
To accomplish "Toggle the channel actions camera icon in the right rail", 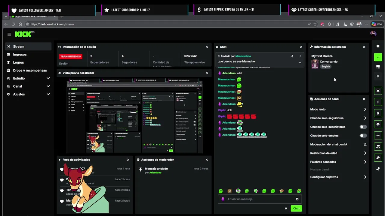I will (378, 146).
